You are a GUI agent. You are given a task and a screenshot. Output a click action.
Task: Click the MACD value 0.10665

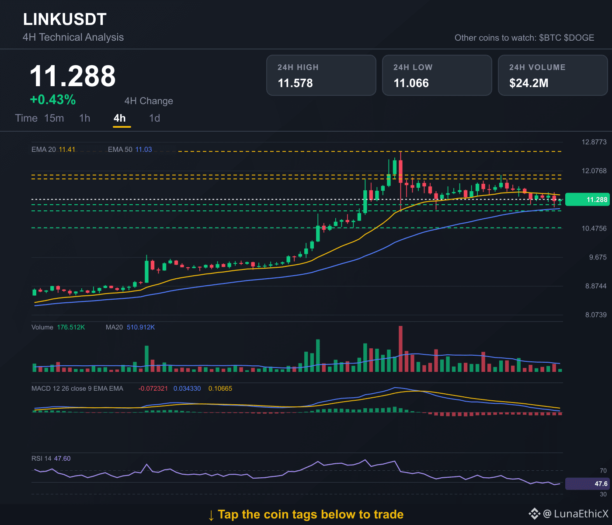(x=220, y=388)
